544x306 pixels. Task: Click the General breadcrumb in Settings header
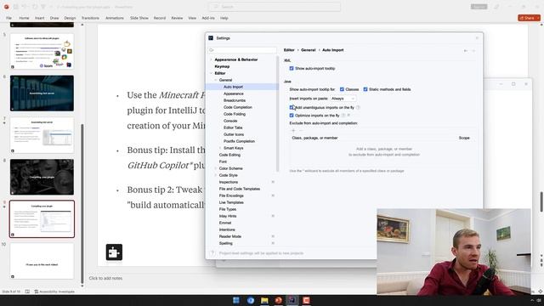308,50
